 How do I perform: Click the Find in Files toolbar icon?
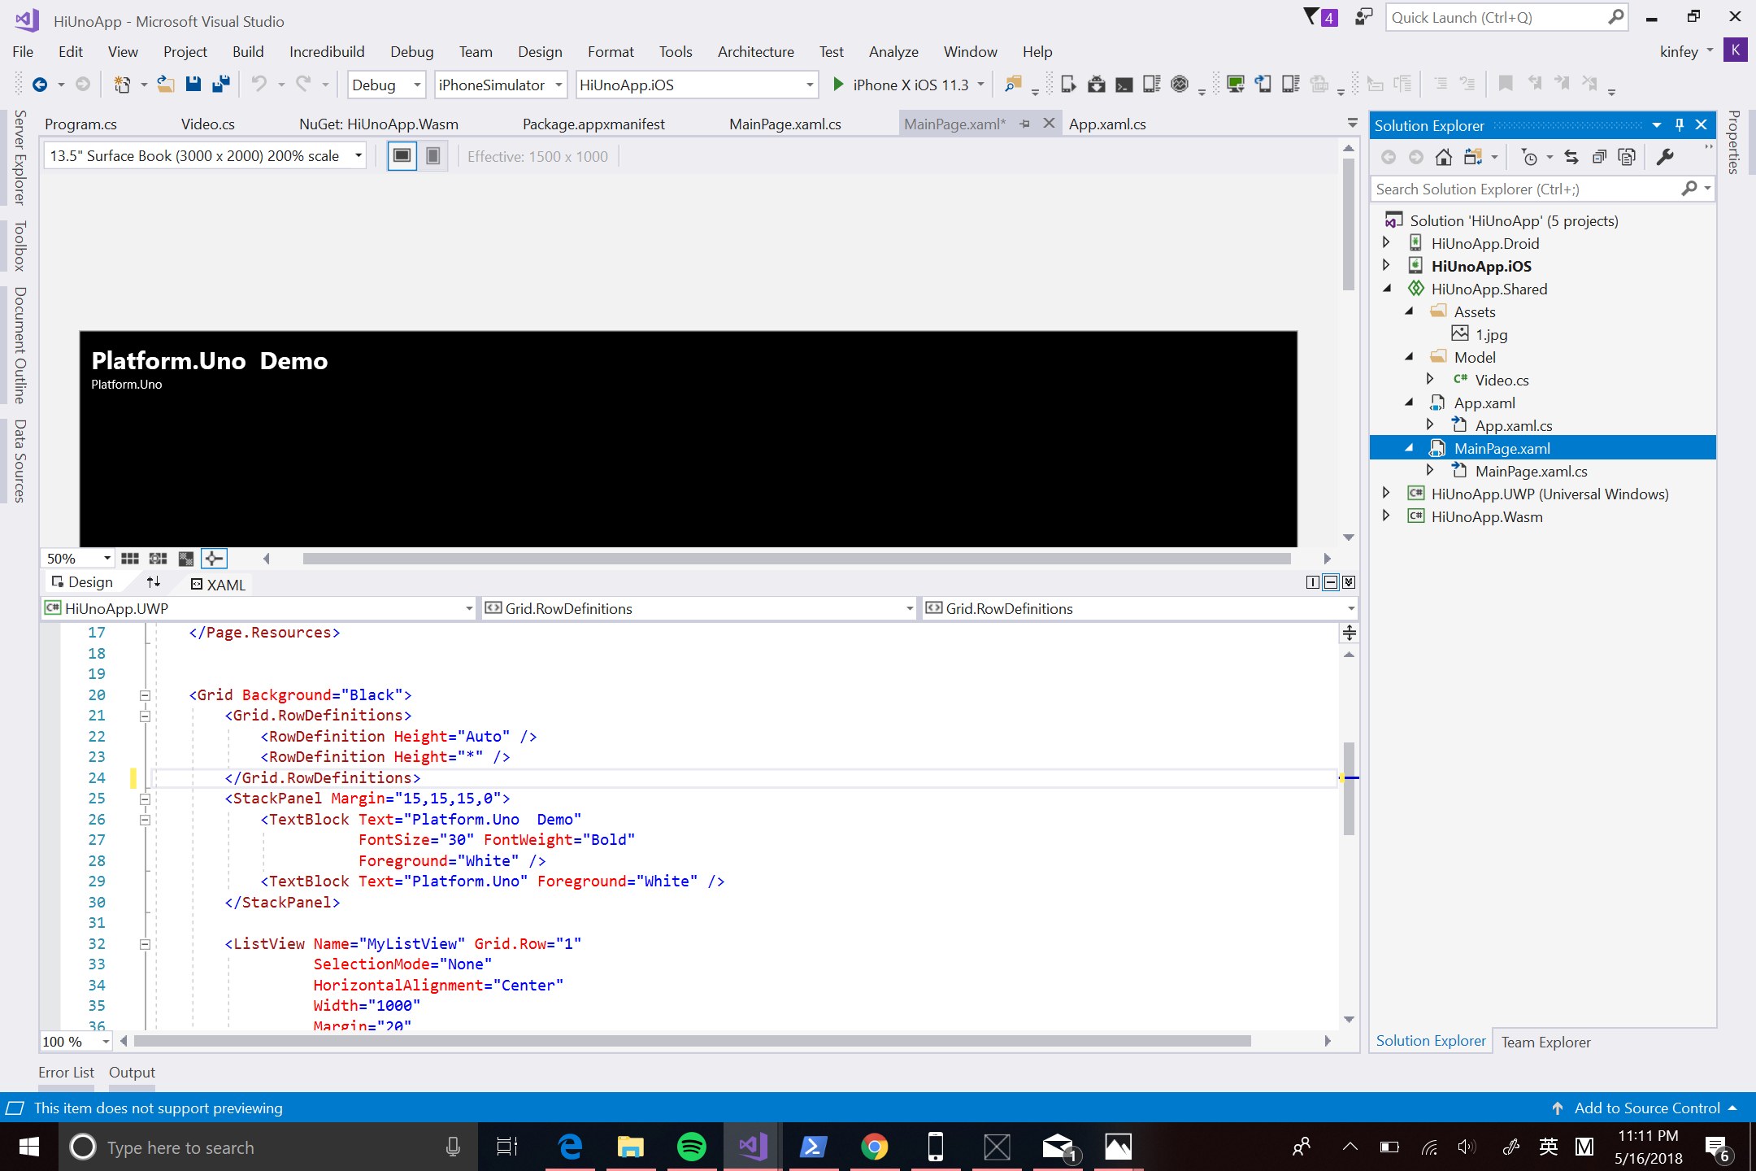[1013, 85]
